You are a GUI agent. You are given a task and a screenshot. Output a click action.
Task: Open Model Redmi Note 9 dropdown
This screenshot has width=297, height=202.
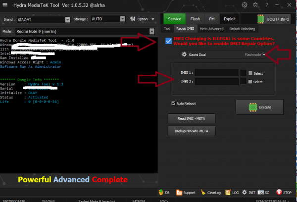tap(152, 31)
